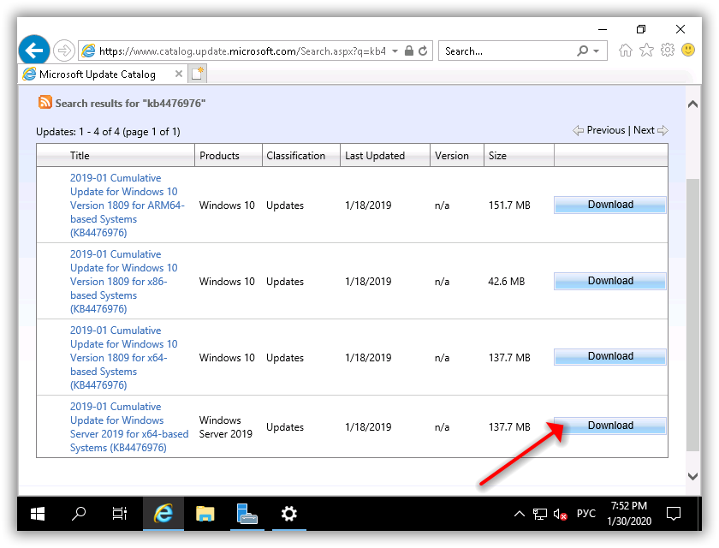Screen dimensions: 719x548
Task: Open taskbar Search magnifier
Action: [x=79, y=514]
